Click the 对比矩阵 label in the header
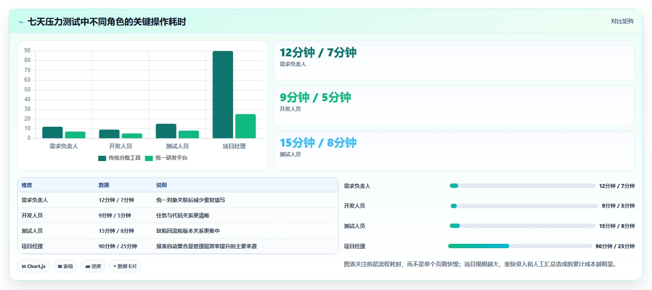The height and width of the screenshot is (290, 652). click(622, 21)
